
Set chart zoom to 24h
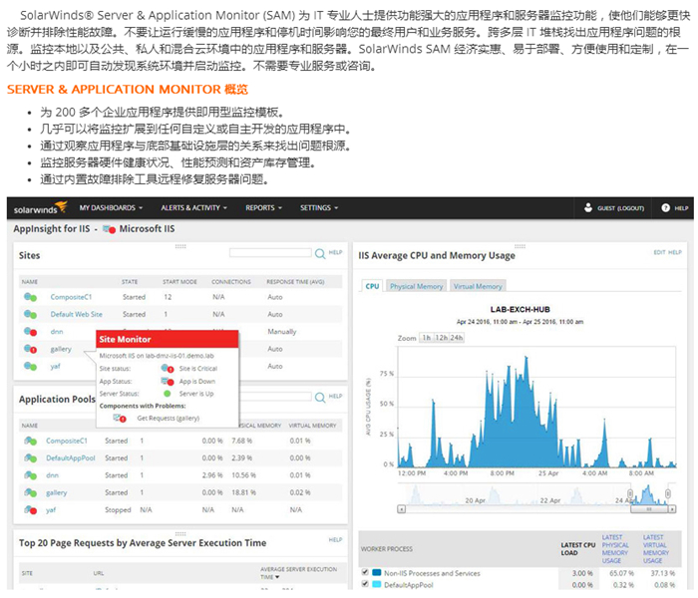tap(457, 338)
